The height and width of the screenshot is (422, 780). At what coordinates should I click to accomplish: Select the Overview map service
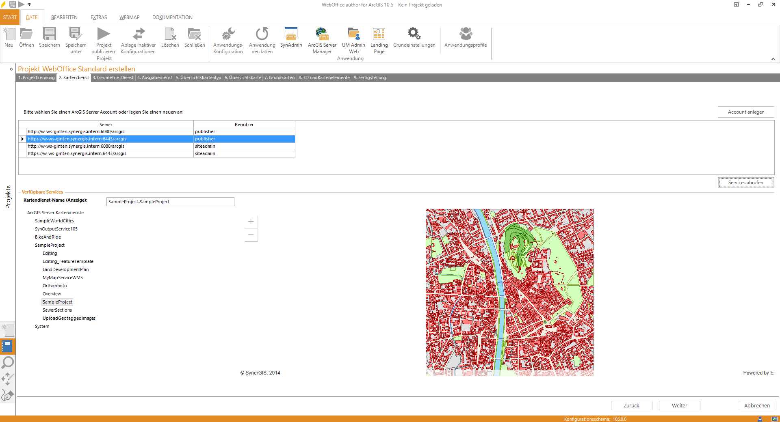pyautogui.click(x=52, y=294)
